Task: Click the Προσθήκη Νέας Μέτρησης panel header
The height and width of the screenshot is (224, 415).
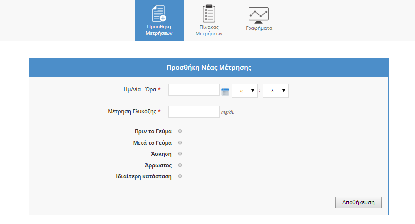Action: tap(209, 68)
